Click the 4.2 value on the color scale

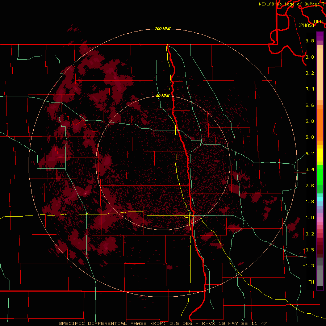click(x=310, y=154)
